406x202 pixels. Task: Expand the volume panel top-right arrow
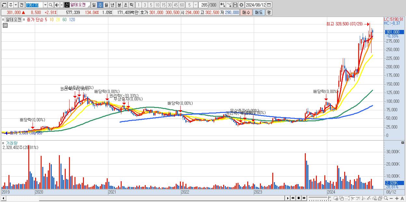coord(403,143)
